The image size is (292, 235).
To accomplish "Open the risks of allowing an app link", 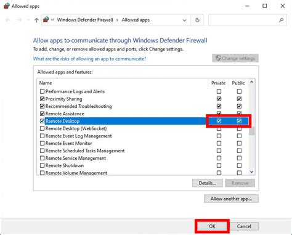I will (x=89, y=59).
